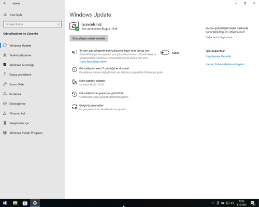Click the search magnifier icon
This screenshot has width=259, height=207.
[x=59, y=24]
